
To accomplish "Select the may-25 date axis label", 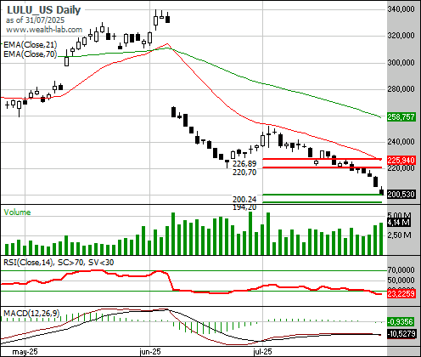I will click(x=25, y=352).
